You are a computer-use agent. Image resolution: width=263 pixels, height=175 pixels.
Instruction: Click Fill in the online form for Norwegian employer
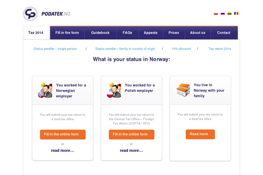click(63, 134)
